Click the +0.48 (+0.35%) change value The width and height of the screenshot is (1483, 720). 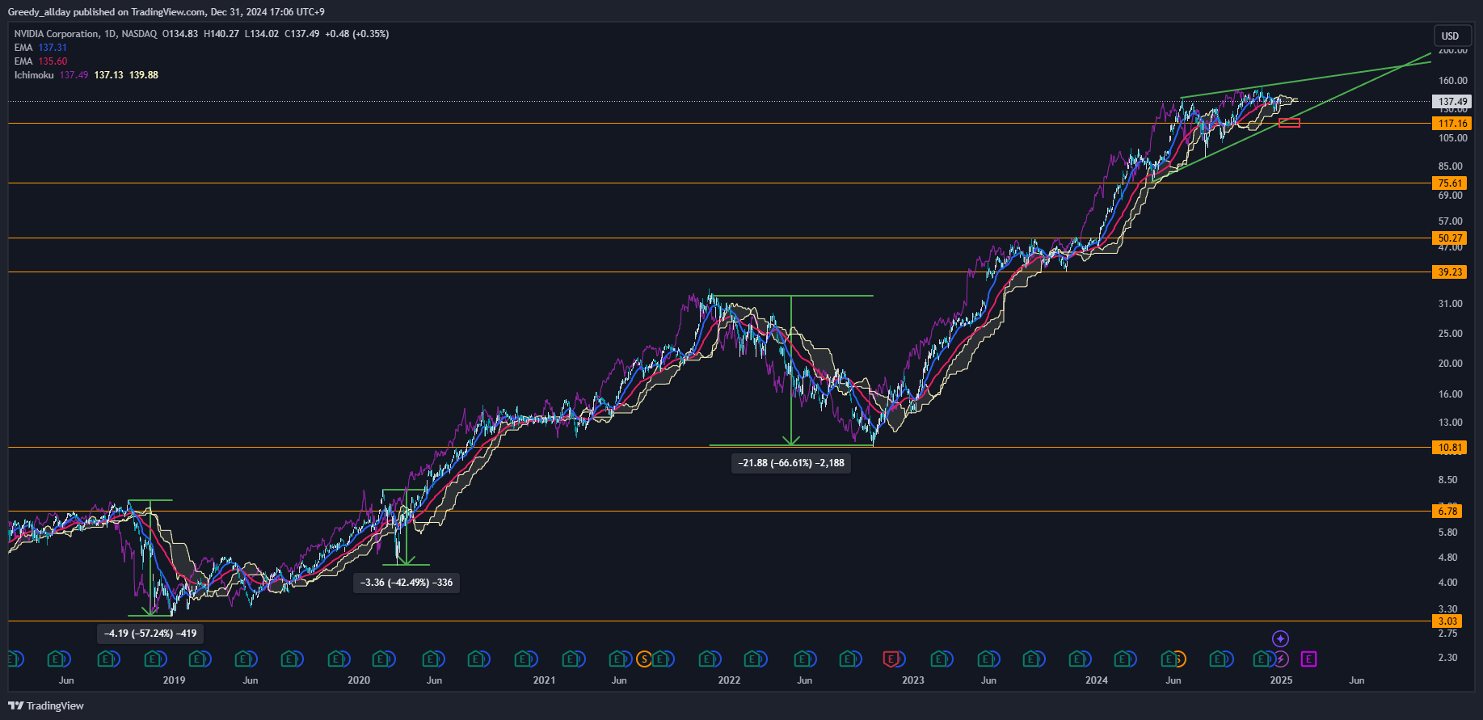click(357, 34)
